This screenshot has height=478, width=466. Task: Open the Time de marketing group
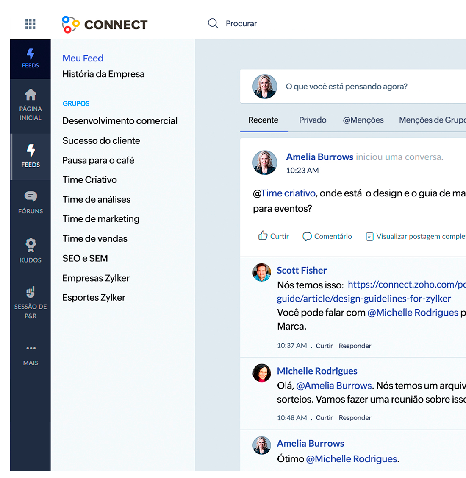coord(101,219)
